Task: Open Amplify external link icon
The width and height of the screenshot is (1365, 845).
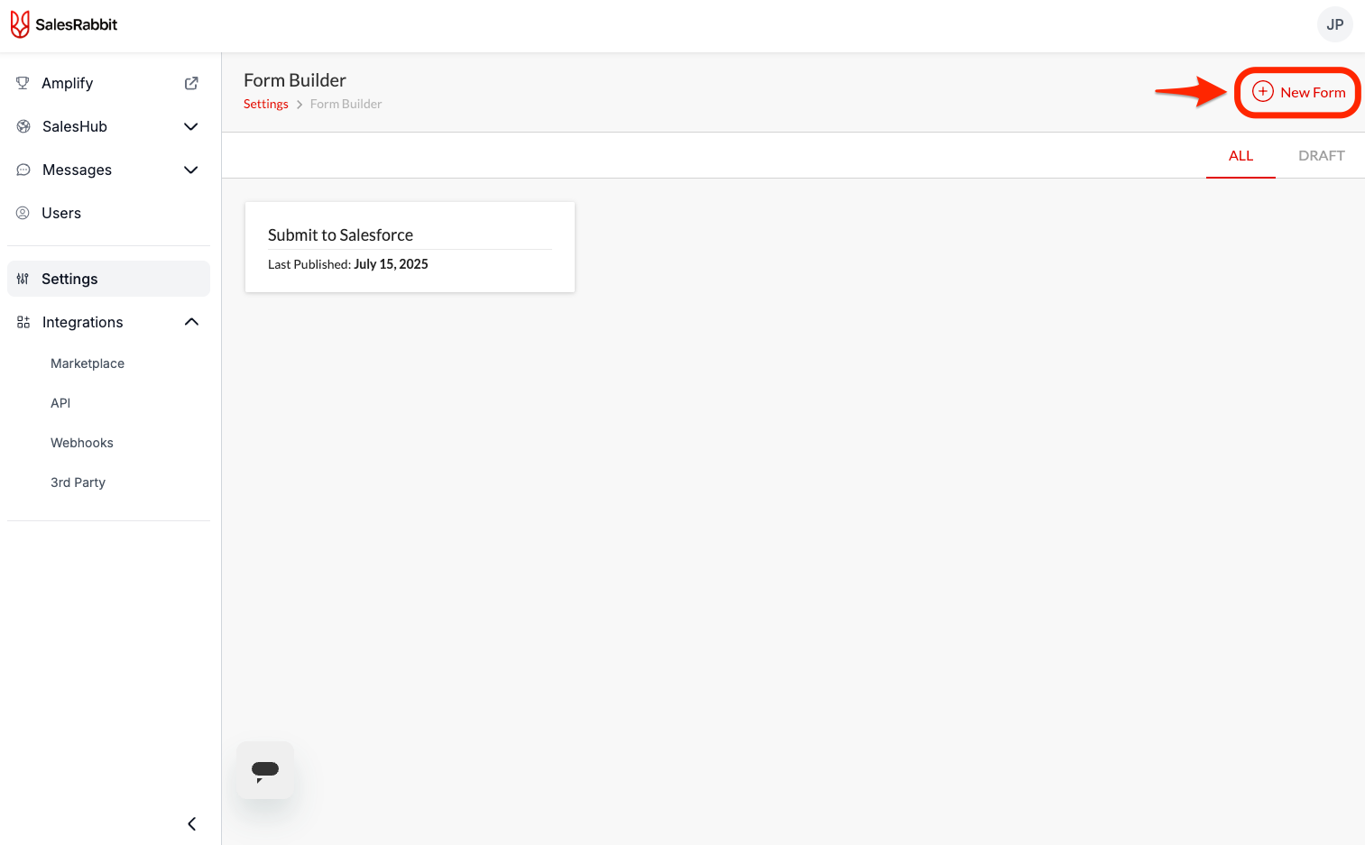Action: [x=191, y=83]
